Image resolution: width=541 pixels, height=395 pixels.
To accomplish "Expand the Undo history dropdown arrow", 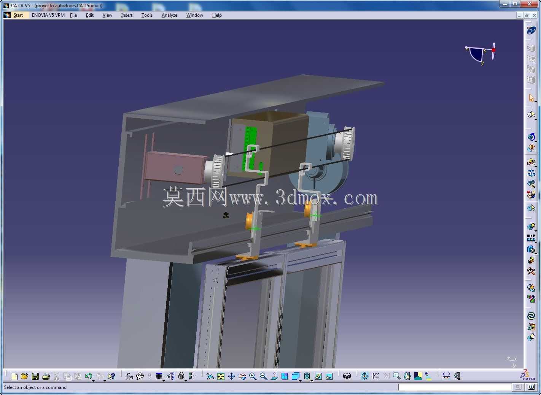I will [94, 380].
